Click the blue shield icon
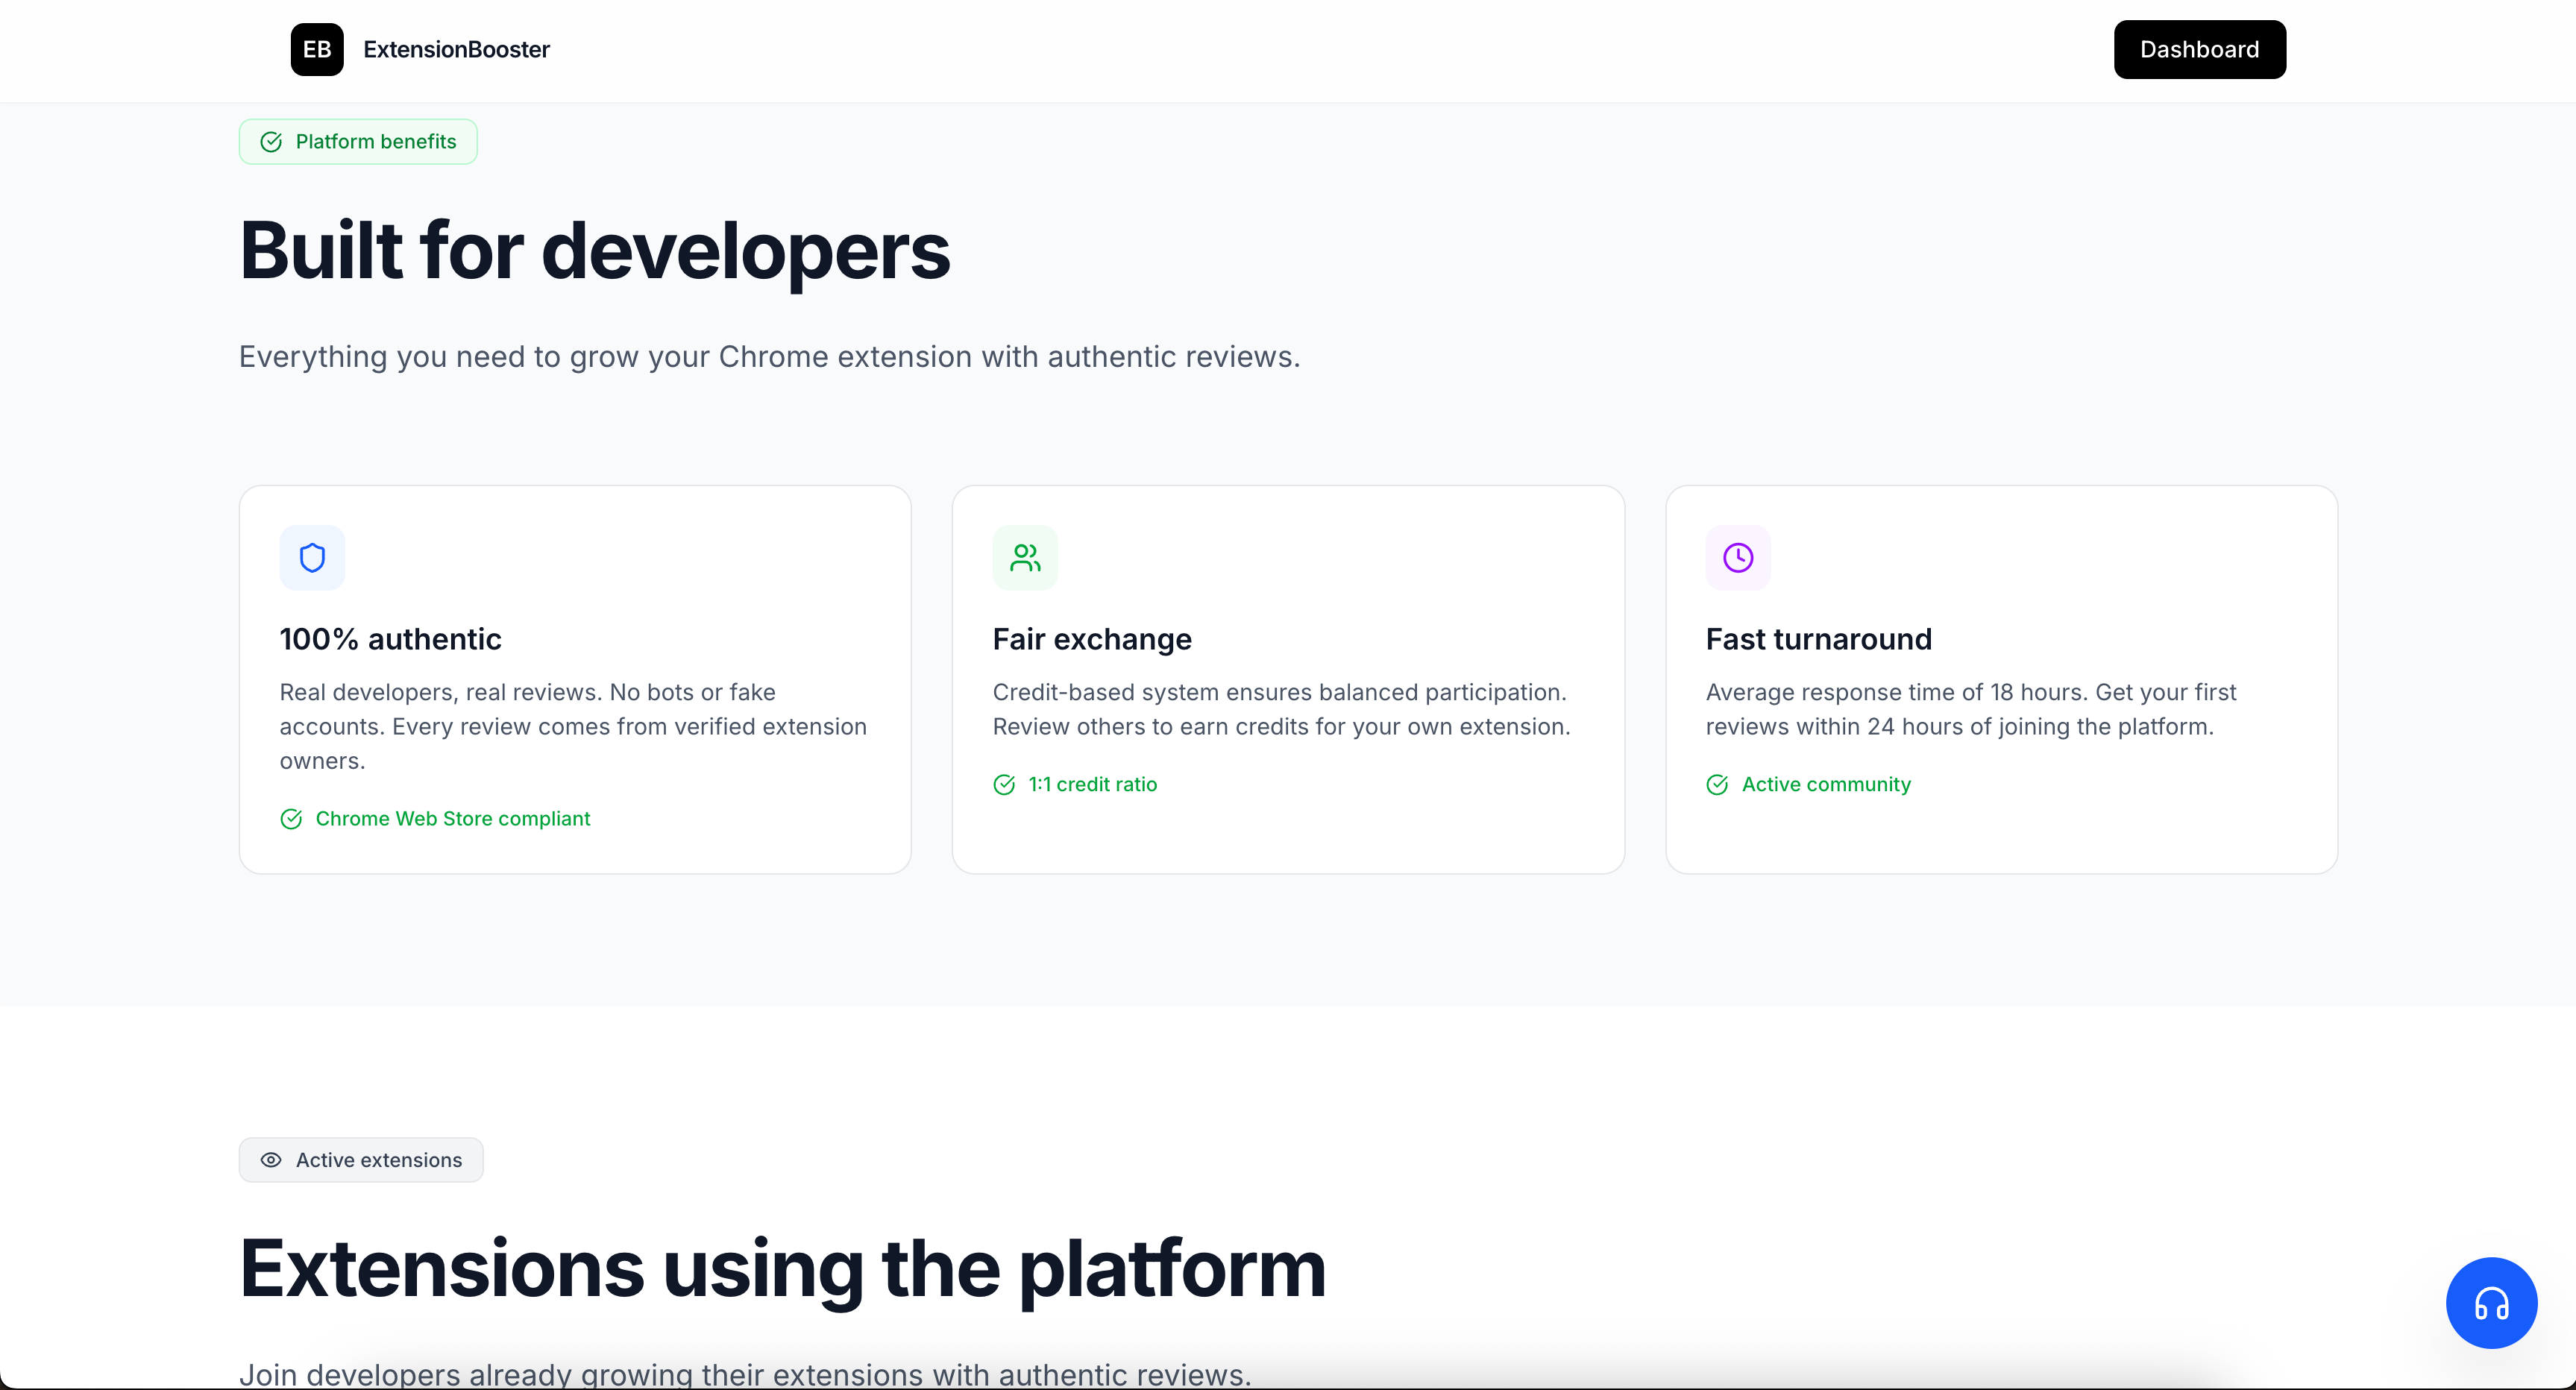This screenshot has height=1390, width=2576. pos(312,557)
